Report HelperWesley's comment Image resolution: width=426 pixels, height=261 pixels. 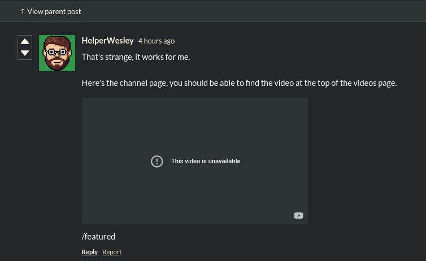pyautogui.click(x=112, y=252)
